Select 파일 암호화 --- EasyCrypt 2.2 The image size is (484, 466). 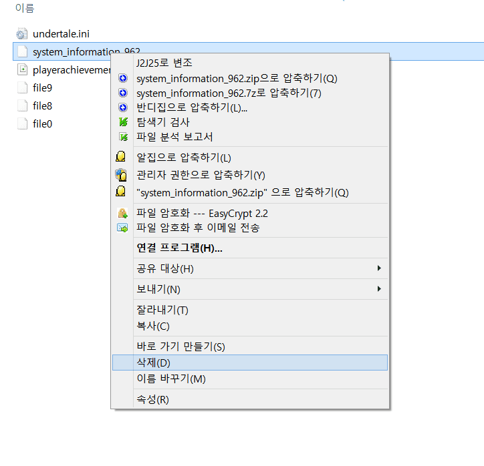pos(202,213)
